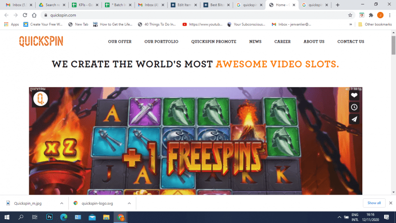396x223 pixels.
Task: Click the share paper plane icon
Action: pos(354,119)
